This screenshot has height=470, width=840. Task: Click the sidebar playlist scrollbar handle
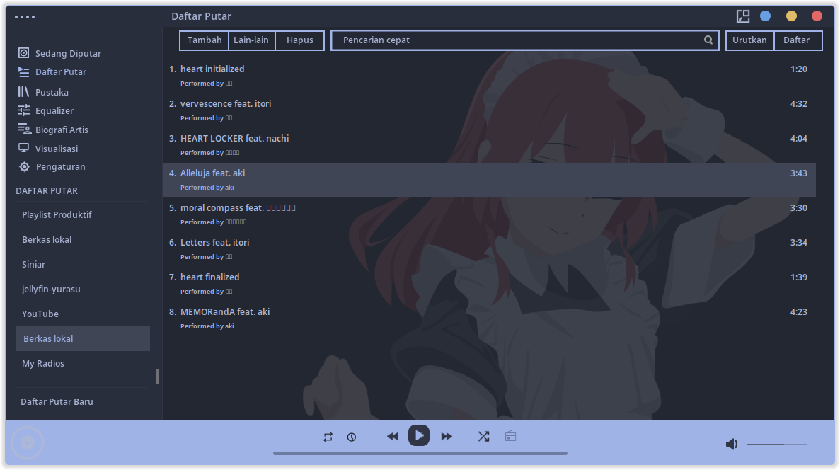(x=157, y=377)
